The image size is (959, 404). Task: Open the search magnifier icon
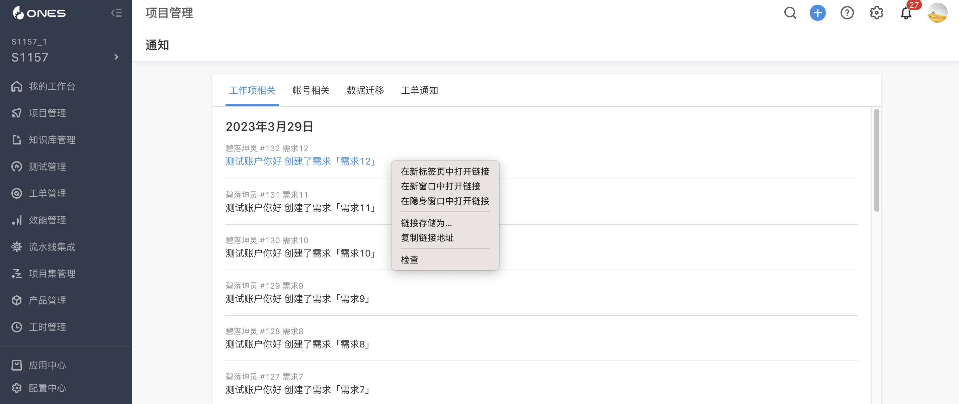pyautogui.click(x=790, y=13)
